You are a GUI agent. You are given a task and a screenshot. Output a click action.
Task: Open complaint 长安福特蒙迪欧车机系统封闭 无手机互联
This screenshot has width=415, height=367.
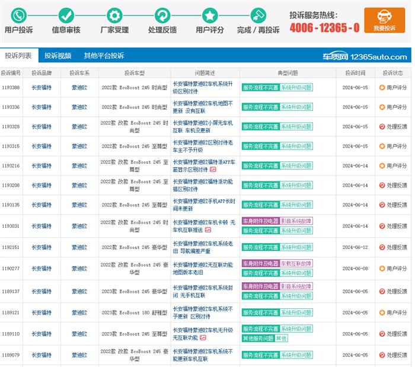(x=203, y=291)
